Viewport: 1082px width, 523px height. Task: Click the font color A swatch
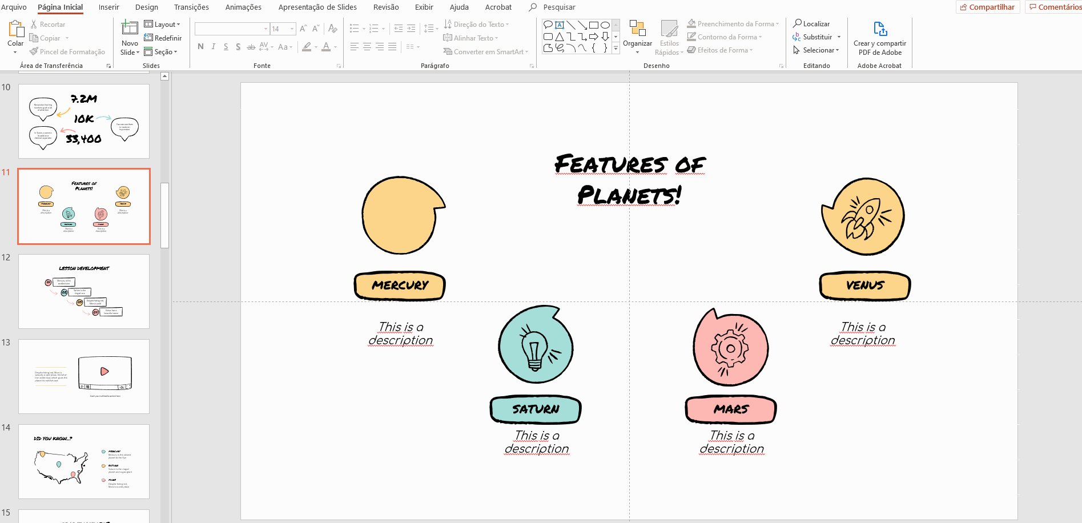click(x=326, y=47)
